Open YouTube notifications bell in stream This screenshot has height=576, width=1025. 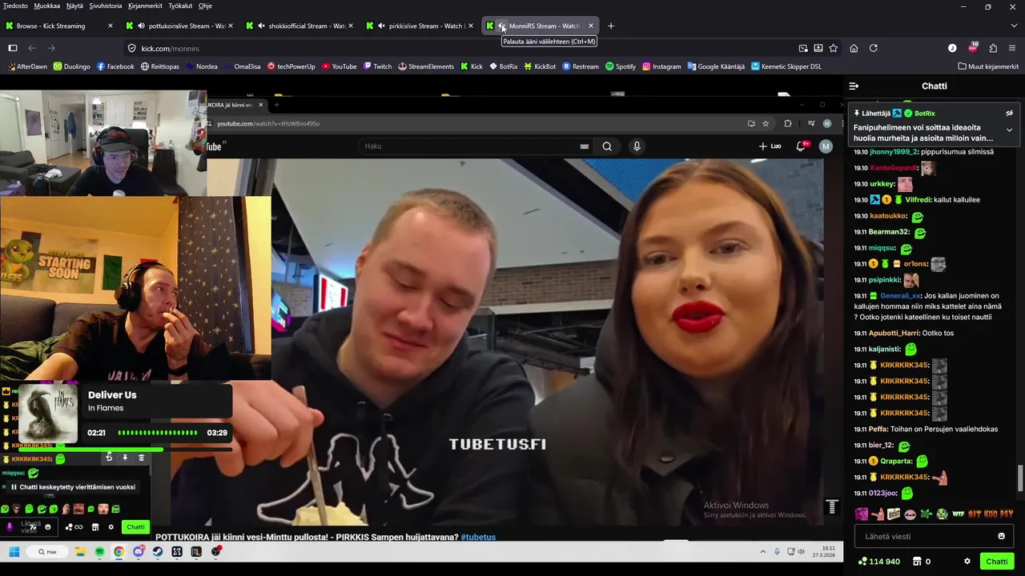[x=801, y=146]
